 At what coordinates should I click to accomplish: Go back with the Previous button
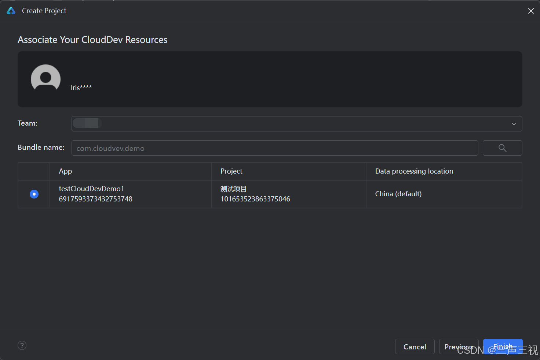pyautogui.click(x=459, y=346)
